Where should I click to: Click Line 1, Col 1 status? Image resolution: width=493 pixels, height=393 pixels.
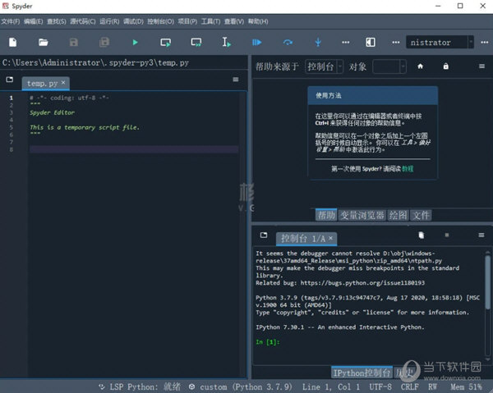[331, 386]
